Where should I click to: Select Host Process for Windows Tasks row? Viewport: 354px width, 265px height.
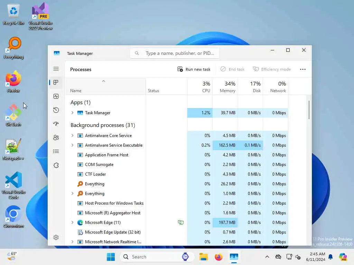tap(177, 203)
